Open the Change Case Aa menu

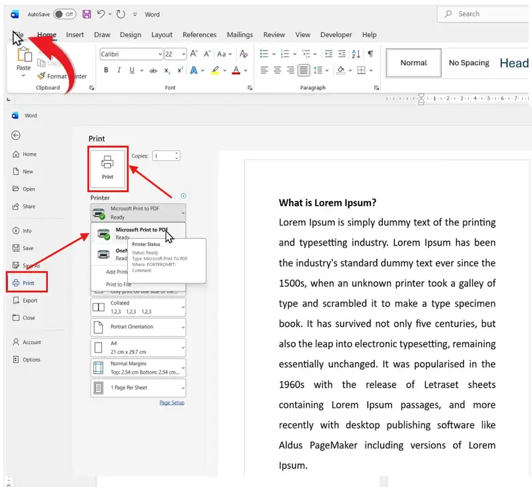[x=224, y=54]
